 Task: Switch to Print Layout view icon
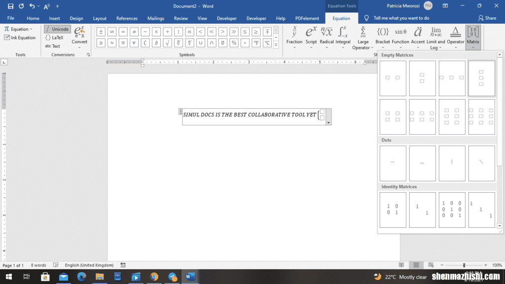pyautogui.click(x=416, y=265)
